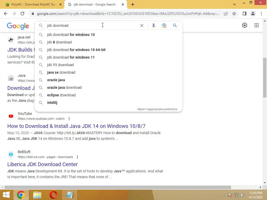
Task: Click Report inappropriate predictions
Action: click(157, 109)
